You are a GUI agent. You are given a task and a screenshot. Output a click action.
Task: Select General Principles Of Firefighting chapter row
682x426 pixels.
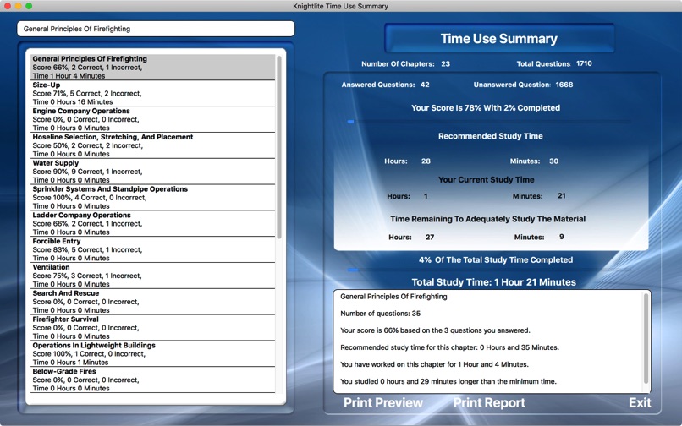click(152, 67)
